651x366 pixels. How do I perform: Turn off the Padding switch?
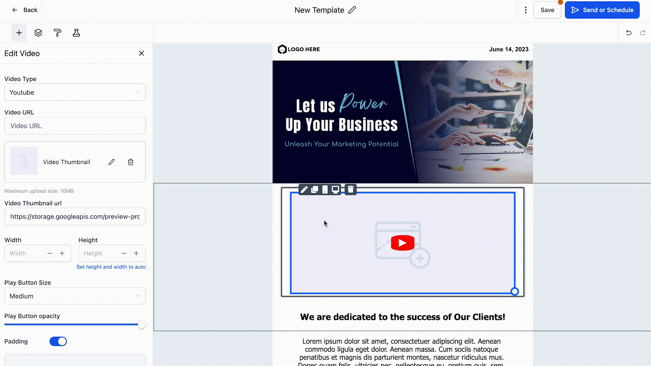(x=58, y=341)
